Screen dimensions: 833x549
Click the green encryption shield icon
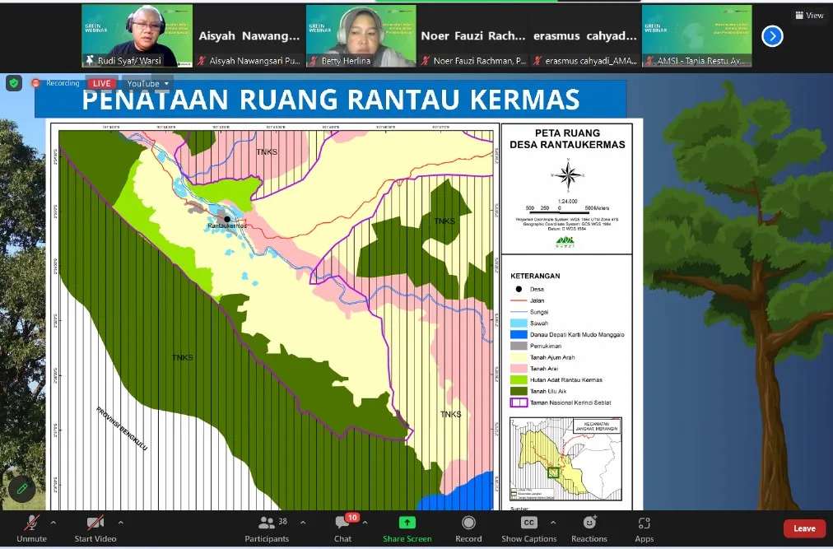pos(14,83)
